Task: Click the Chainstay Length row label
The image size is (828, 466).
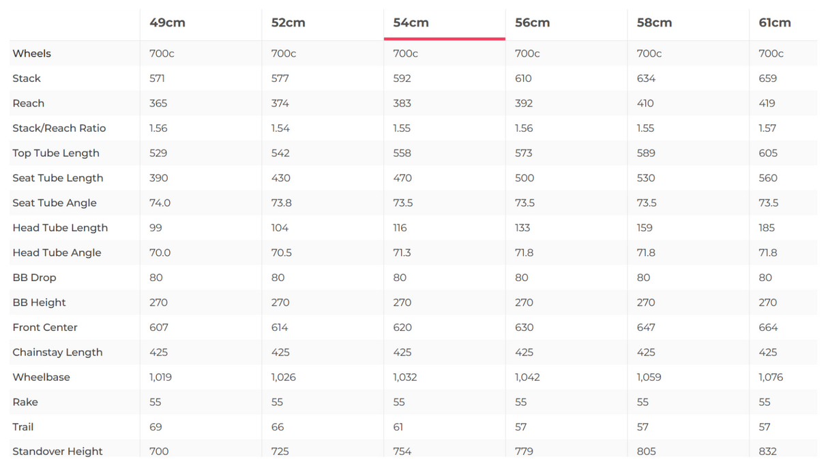Action: click(x=57, y=352)
